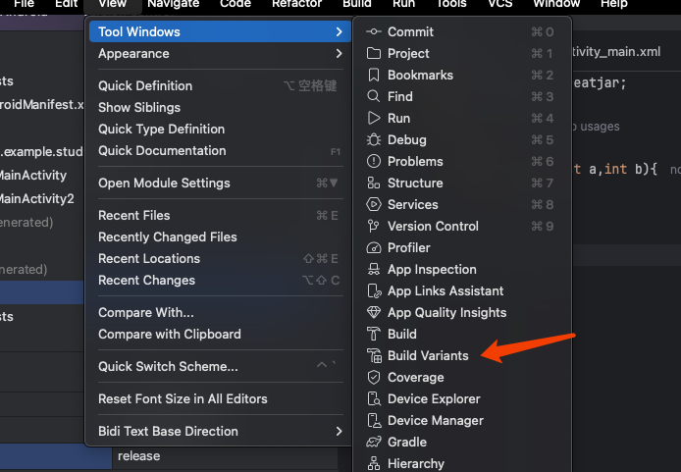Click the Problems warning icon

click(373, 161)
